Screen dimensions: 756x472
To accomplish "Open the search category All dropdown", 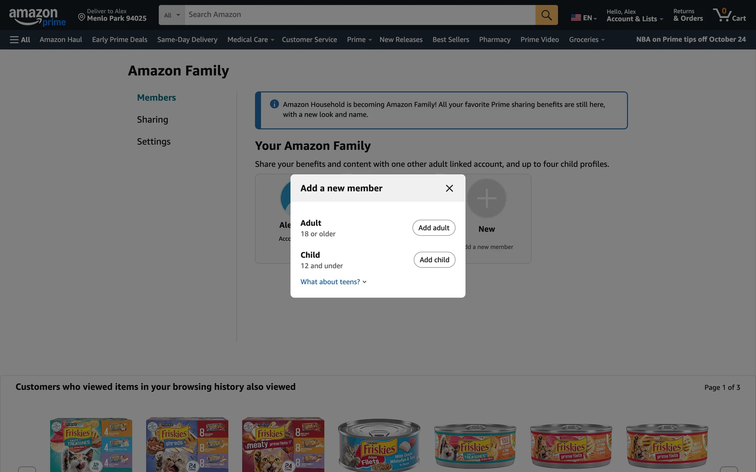I will (x=172, y=15).
